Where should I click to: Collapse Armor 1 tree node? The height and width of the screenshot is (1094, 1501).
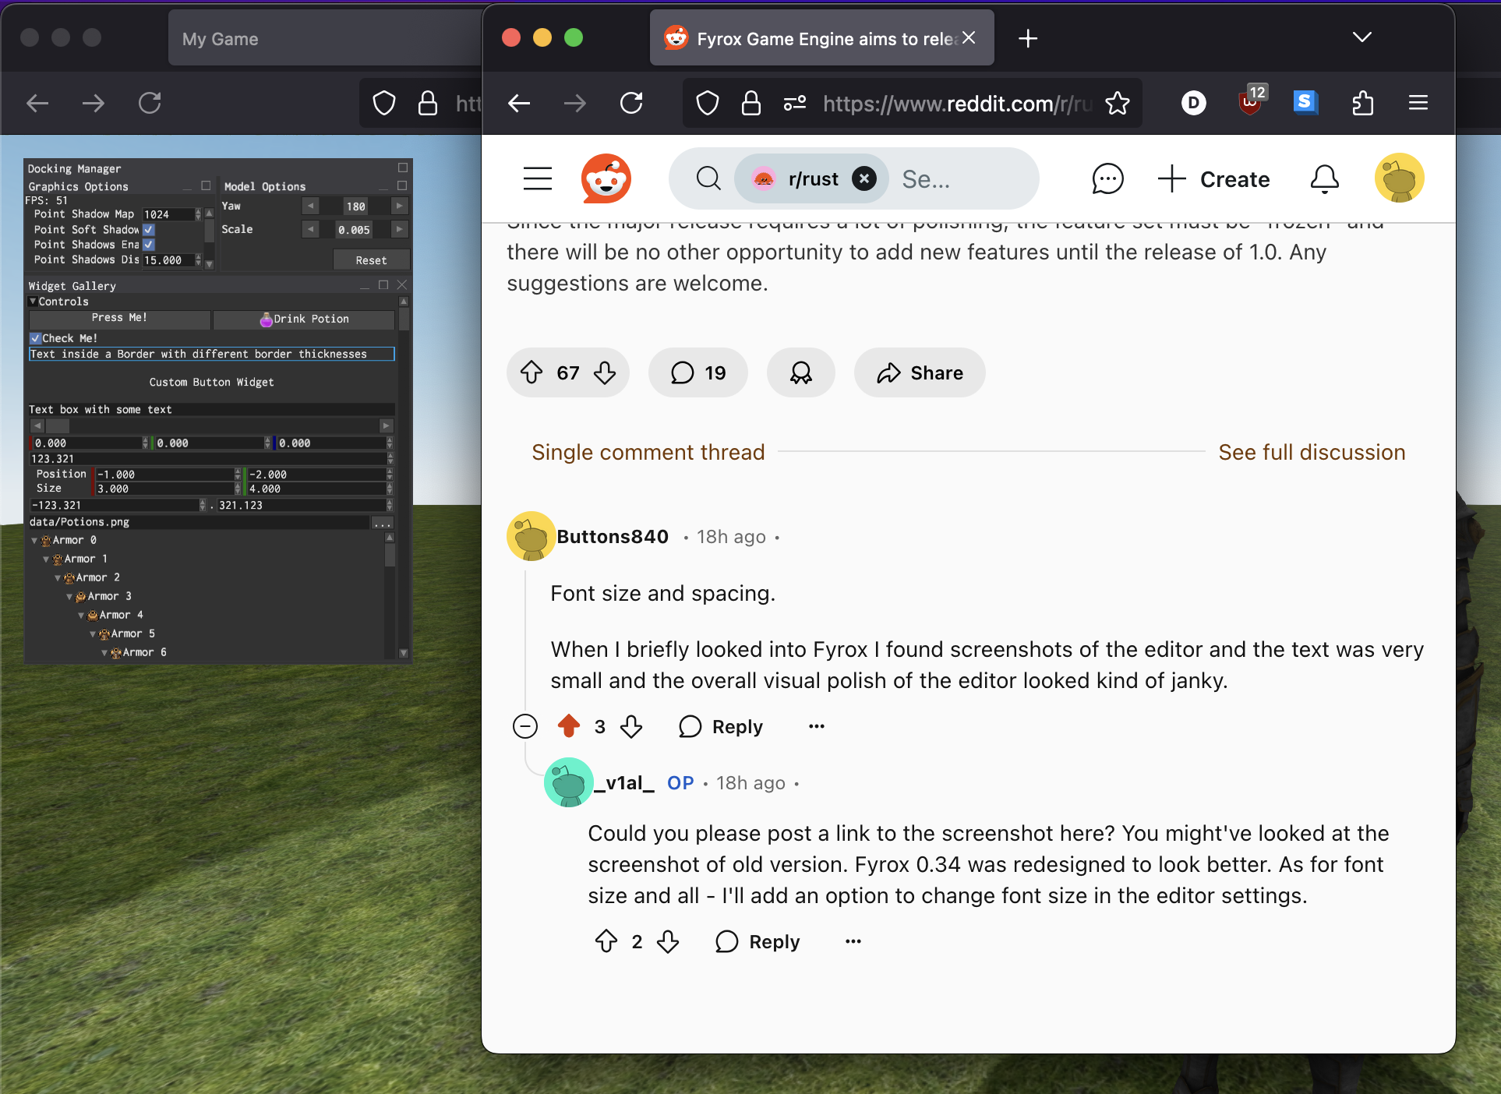(46, 559)
